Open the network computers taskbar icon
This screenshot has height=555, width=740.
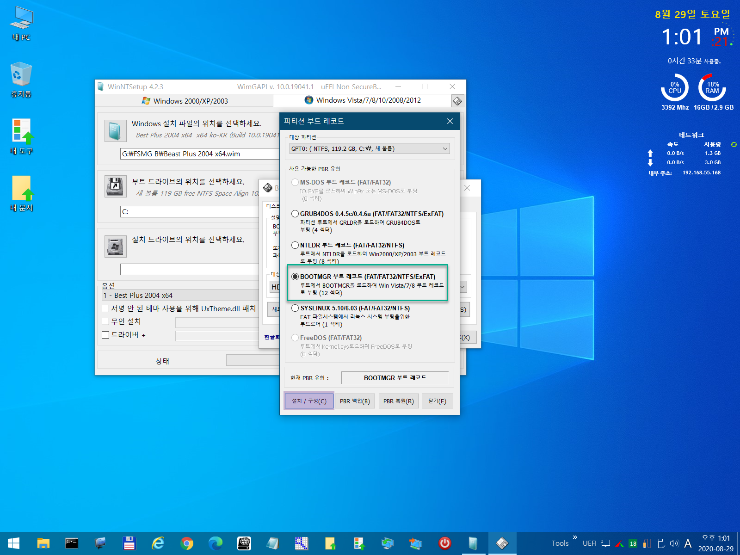416,543
